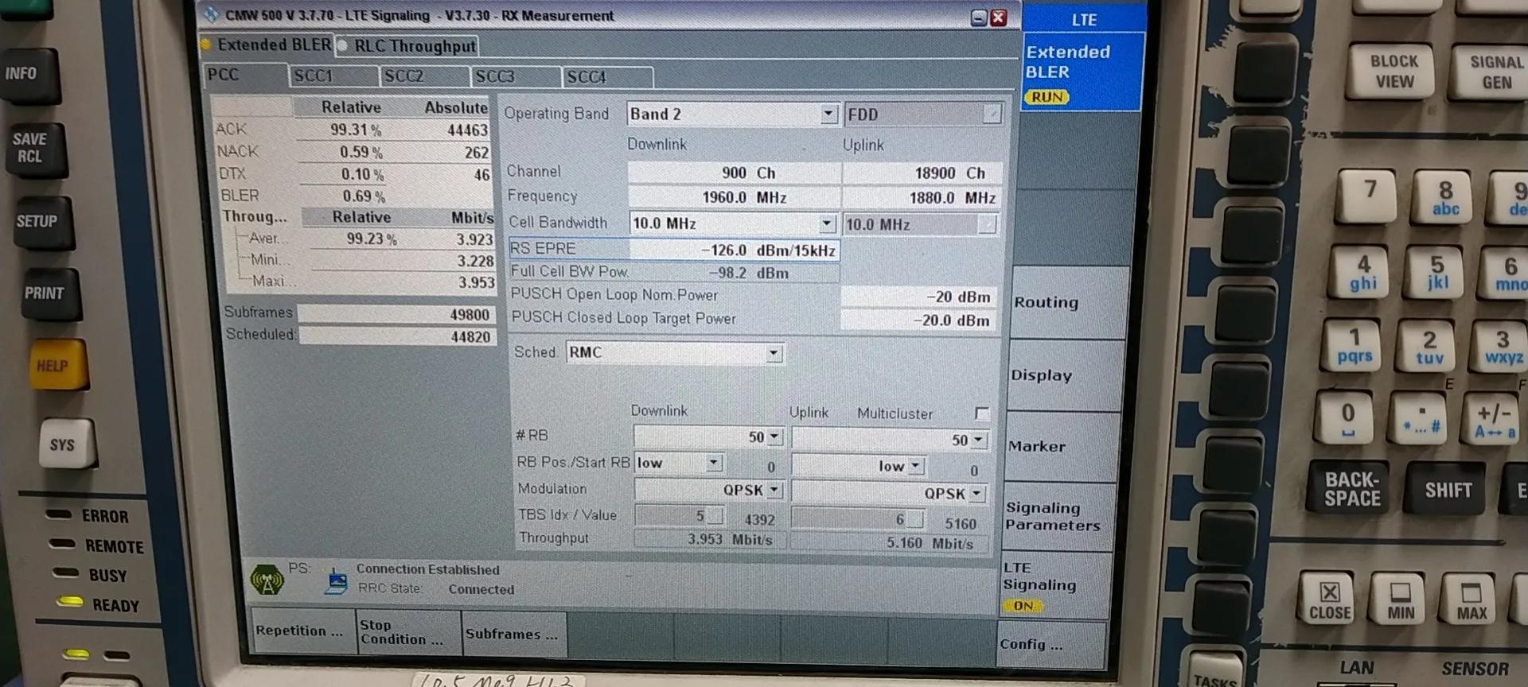The width and height of the screenshot is (1528, 687).
Task: Switch to RLC Throughput tab
Action: pyautogui.click(x=407, y=46)
